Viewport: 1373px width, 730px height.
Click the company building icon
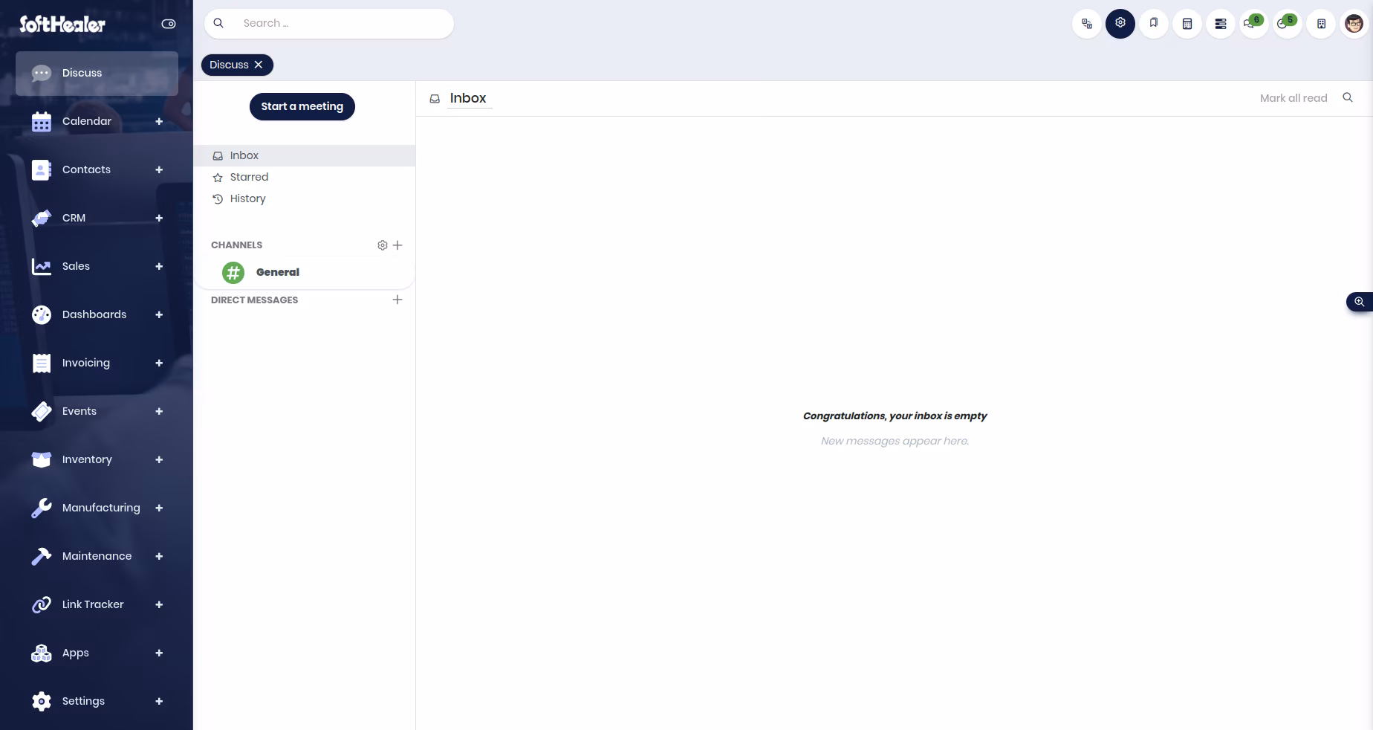(1321, 24)
